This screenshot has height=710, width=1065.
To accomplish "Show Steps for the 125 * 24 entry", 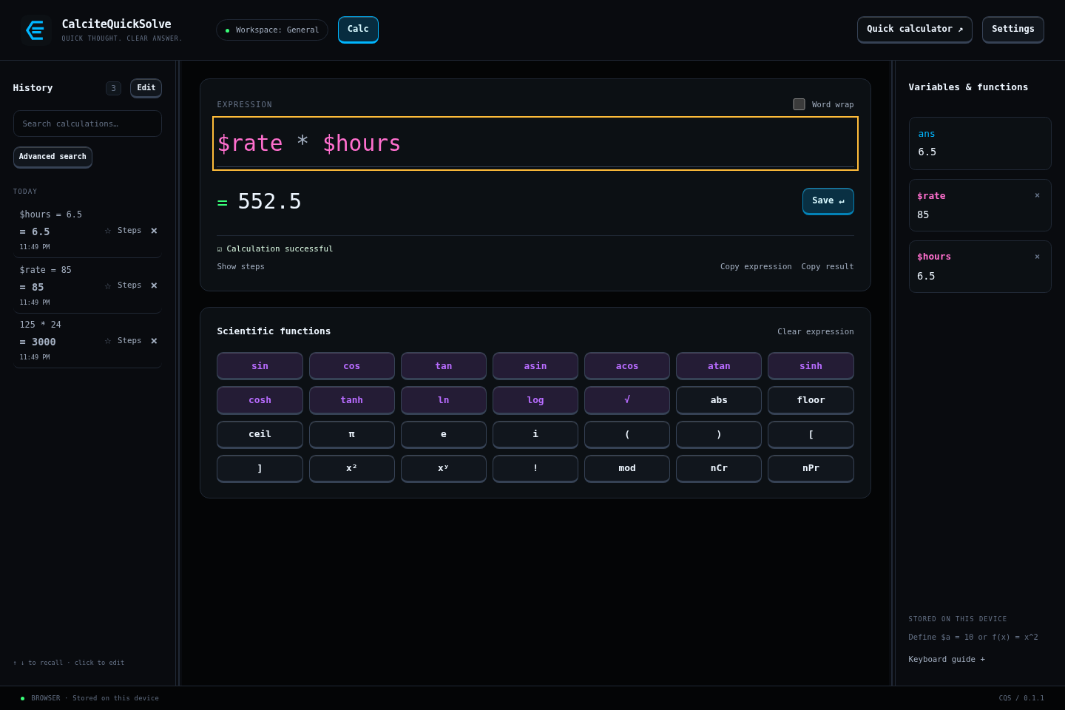I will pos(129,341).
